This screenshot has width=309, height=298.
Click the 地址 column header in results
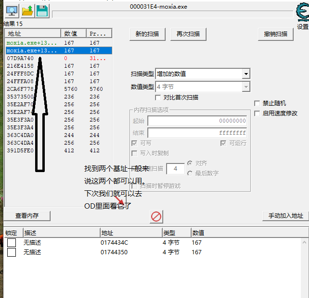33,34
